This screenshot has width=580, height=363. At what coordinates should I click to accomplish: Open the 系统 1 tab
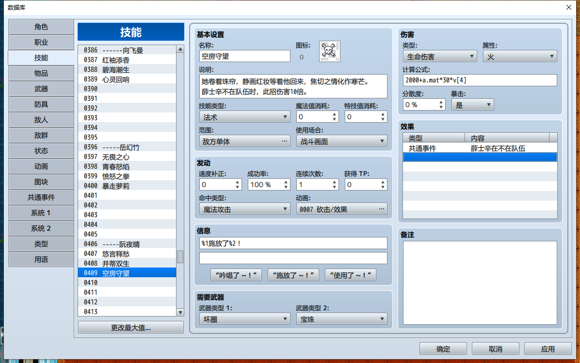[x=41, y=213]
